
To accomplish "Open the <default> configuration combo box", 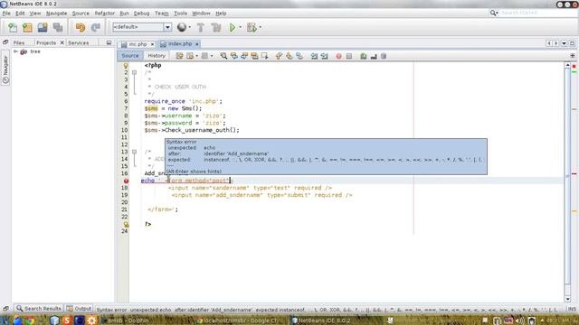I will coord(142,27).
